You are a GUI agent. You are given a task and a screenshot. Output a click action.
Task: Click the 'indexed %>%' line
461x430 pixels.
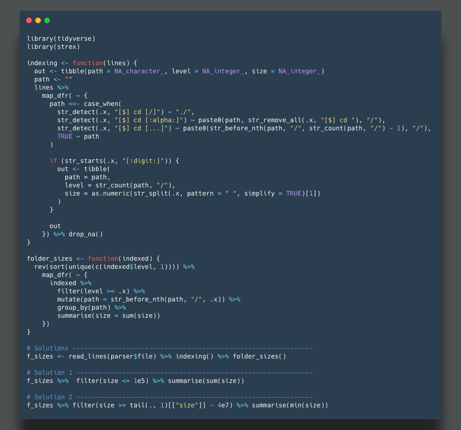71,283
